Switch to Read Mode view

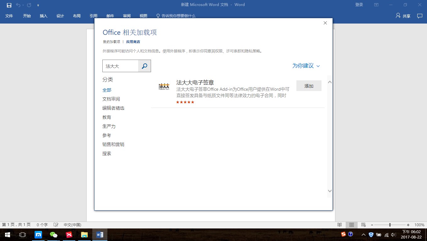pyautogui.click(x=339, y=225)
